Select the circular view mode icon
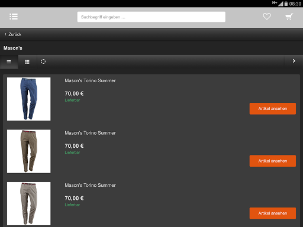The height and width of the screenshot is (227, 303). [x=43, y=61]
